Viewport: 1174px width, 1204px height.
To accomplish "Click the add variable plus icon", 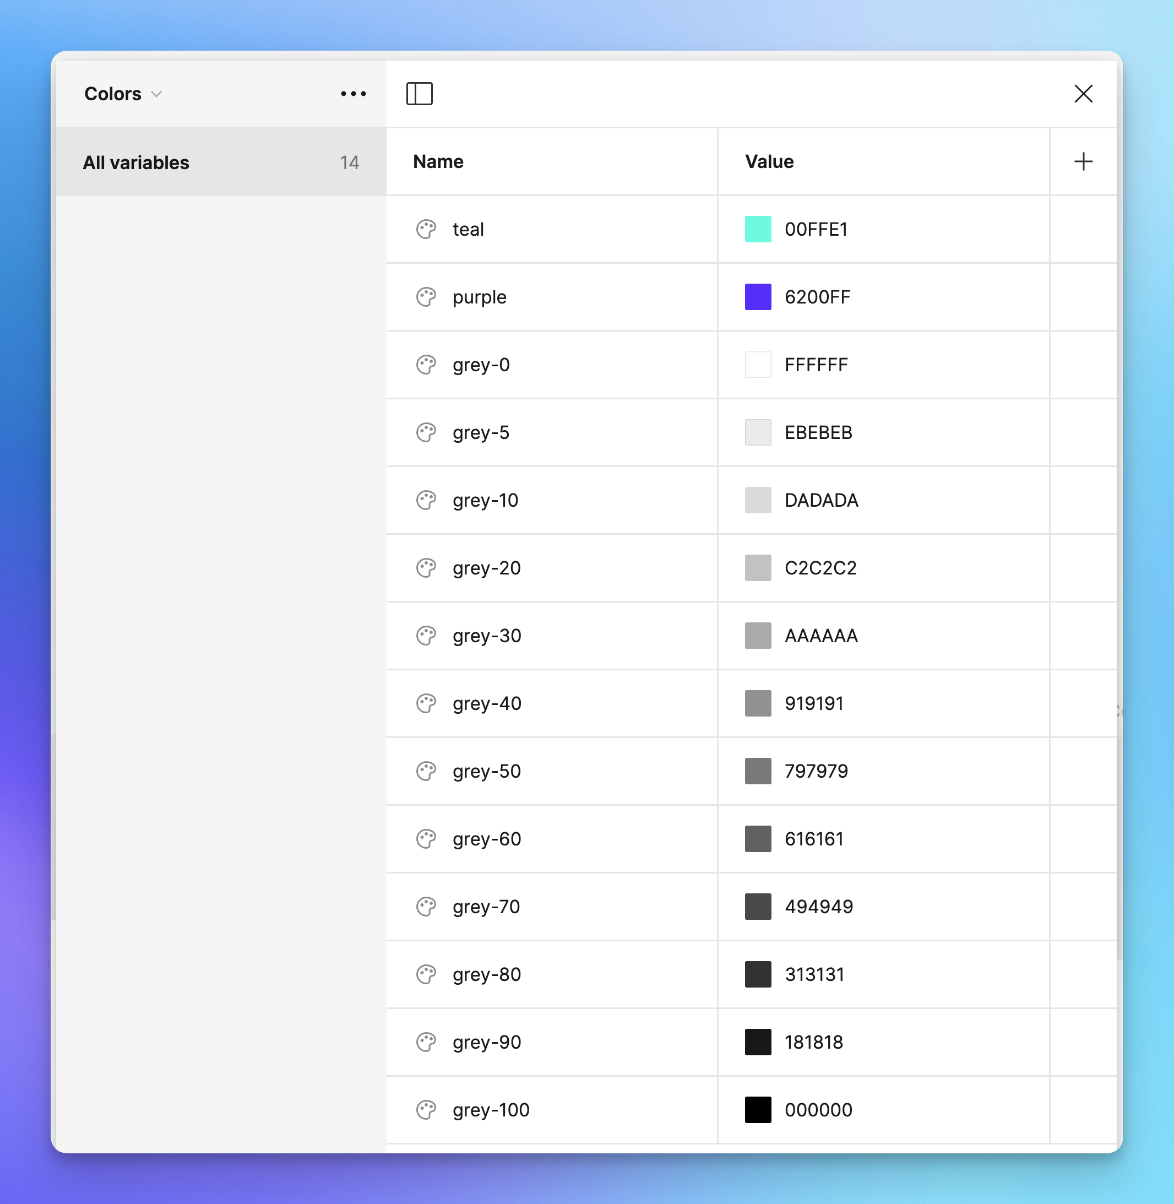I will coord(1084,161).
